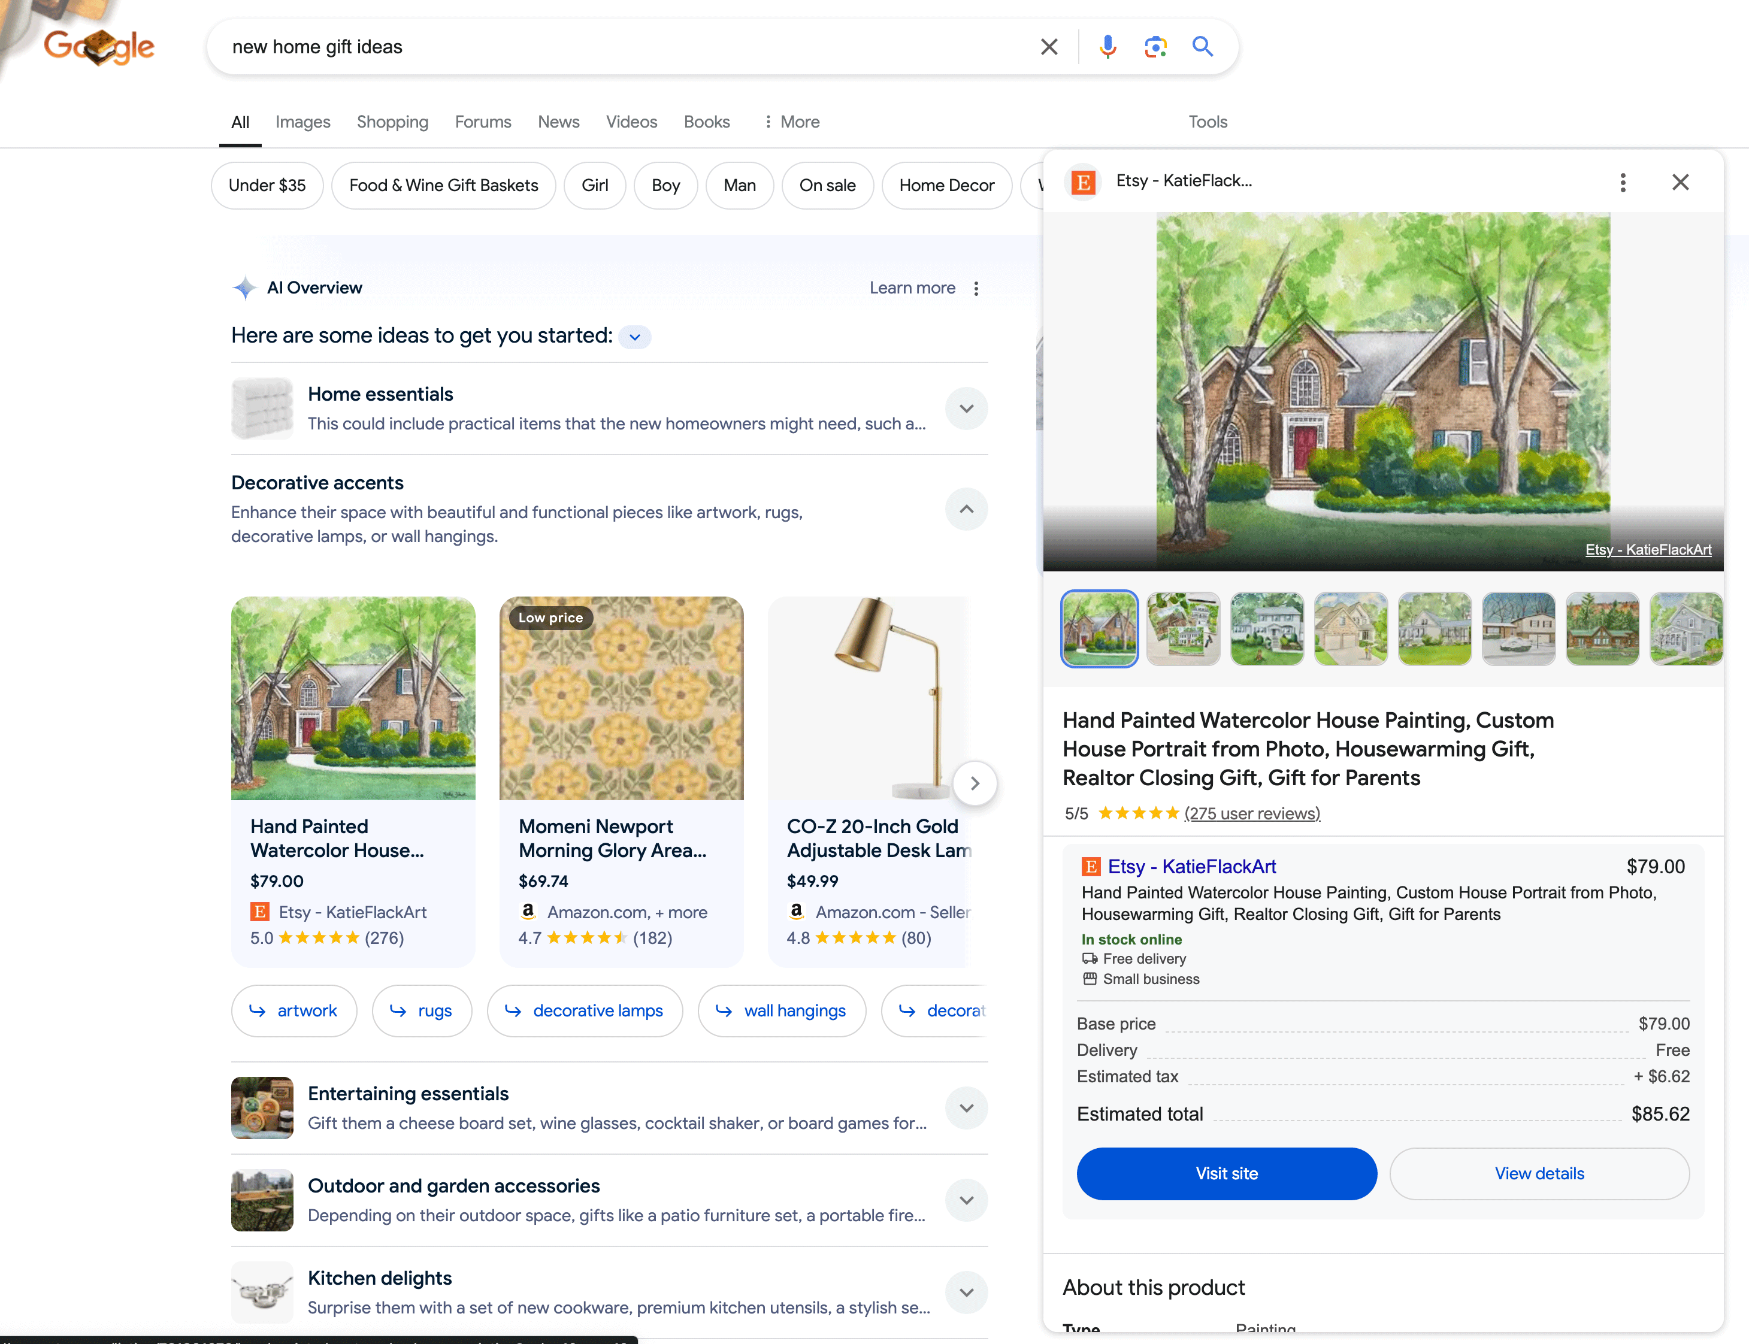
Task: Open the AI Overview three-dot menu
Action: pos(976,288)
